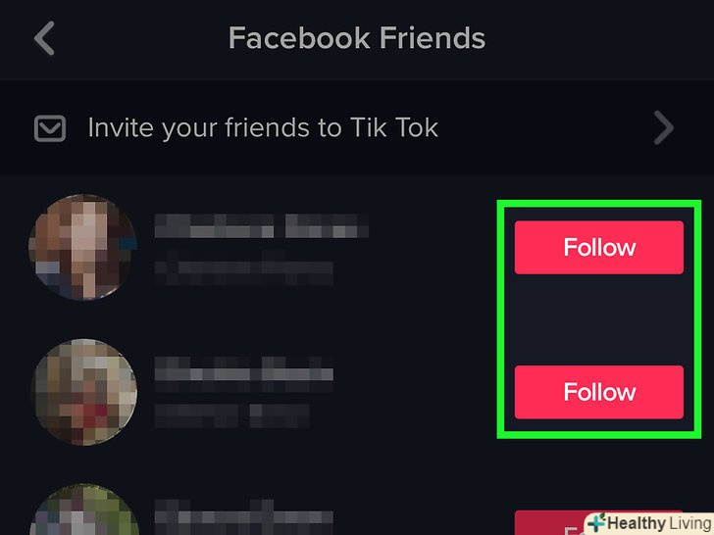Tap the first friend's blurred first name
The width and height of the screenshot is (714, 535).
[214, 225]
